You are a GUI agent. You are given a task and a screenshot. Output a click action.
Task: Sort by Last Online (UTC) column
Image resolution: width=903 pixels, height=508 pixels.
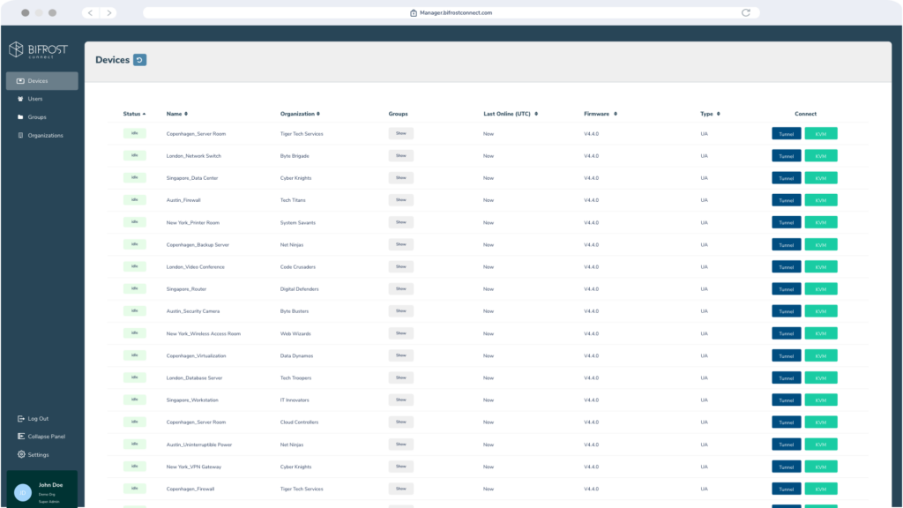pos(510,114)
